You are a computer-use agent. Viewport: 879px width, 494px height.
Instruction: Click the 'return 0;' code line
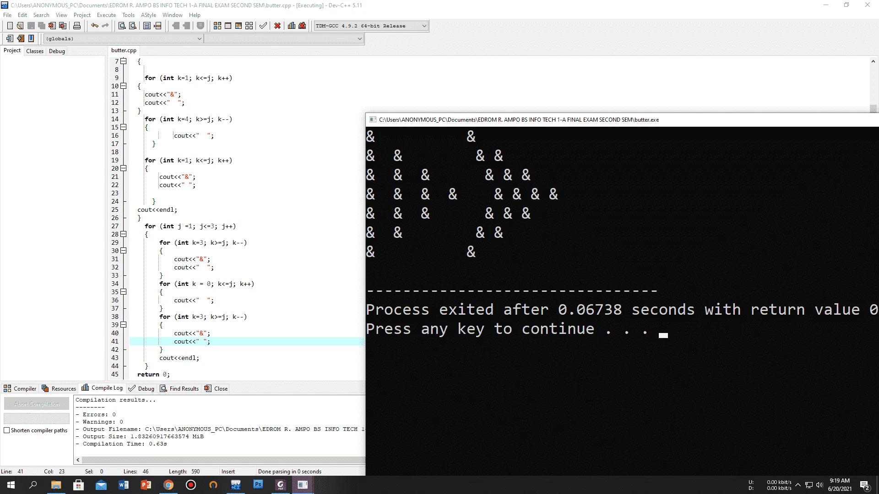[x=153, y=374]
